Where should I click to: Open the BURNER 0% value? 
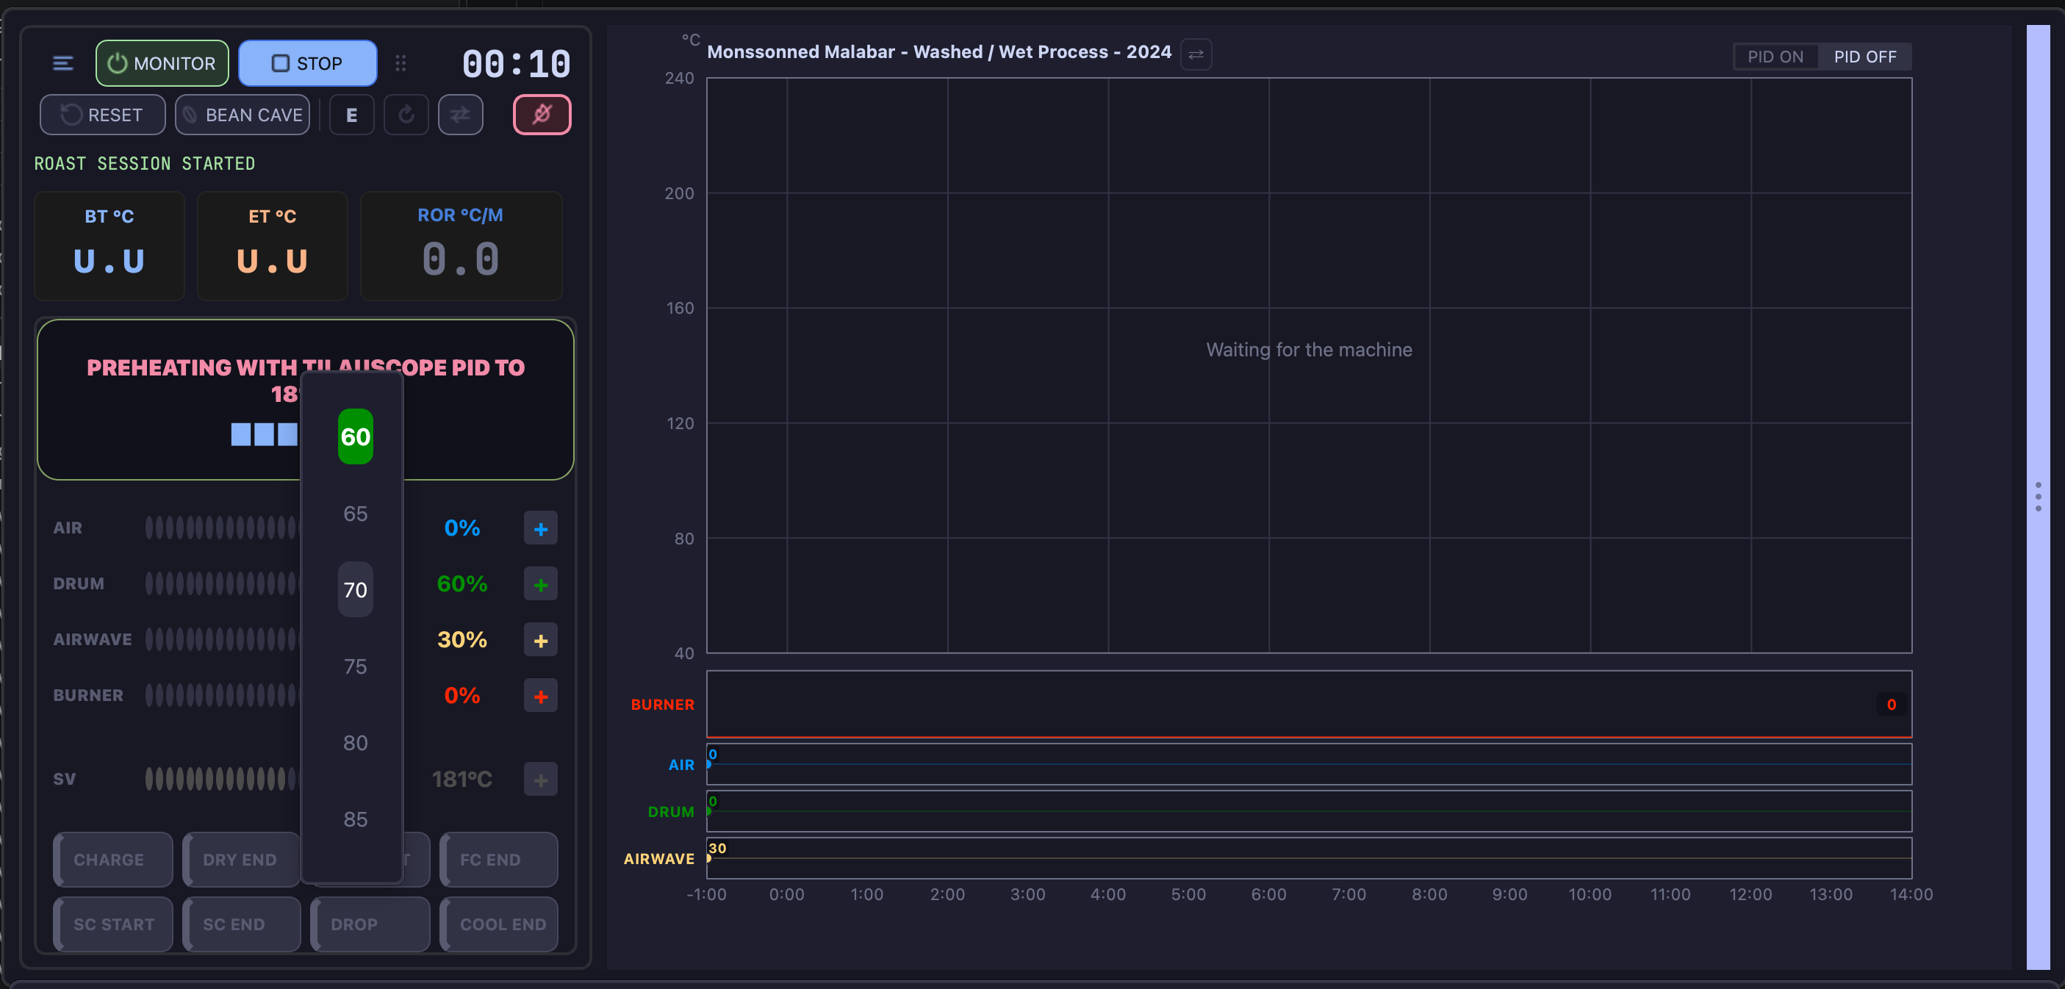[462, 696]
